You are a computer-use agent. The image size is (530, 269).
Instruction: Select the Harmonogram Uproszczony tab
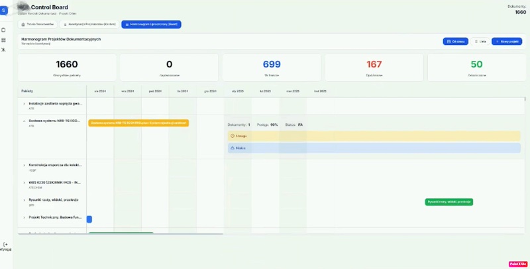(x=152, y=24)
